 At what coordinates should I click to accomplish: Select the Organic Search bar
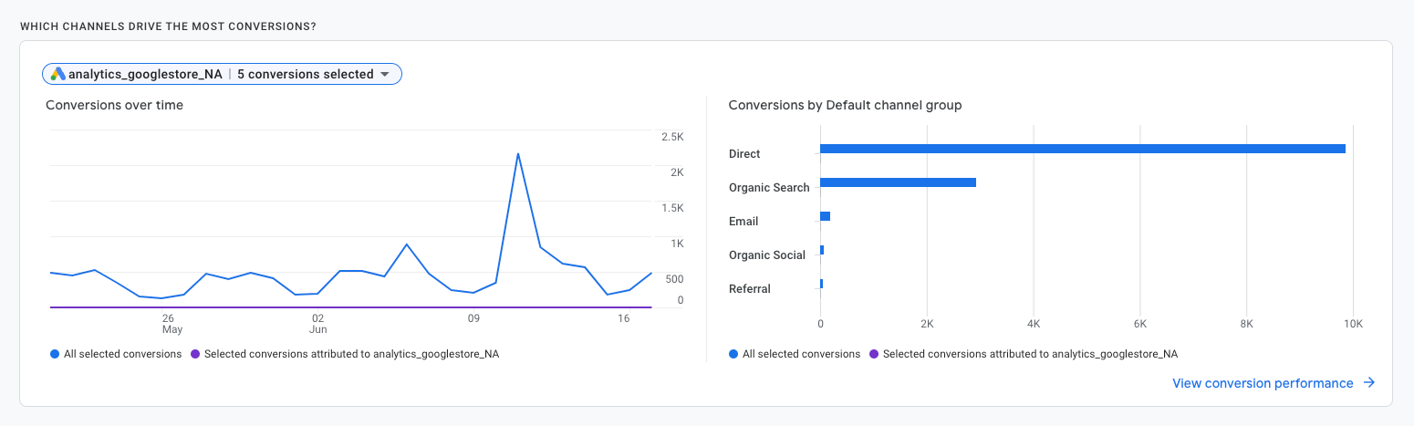point(898,182)
